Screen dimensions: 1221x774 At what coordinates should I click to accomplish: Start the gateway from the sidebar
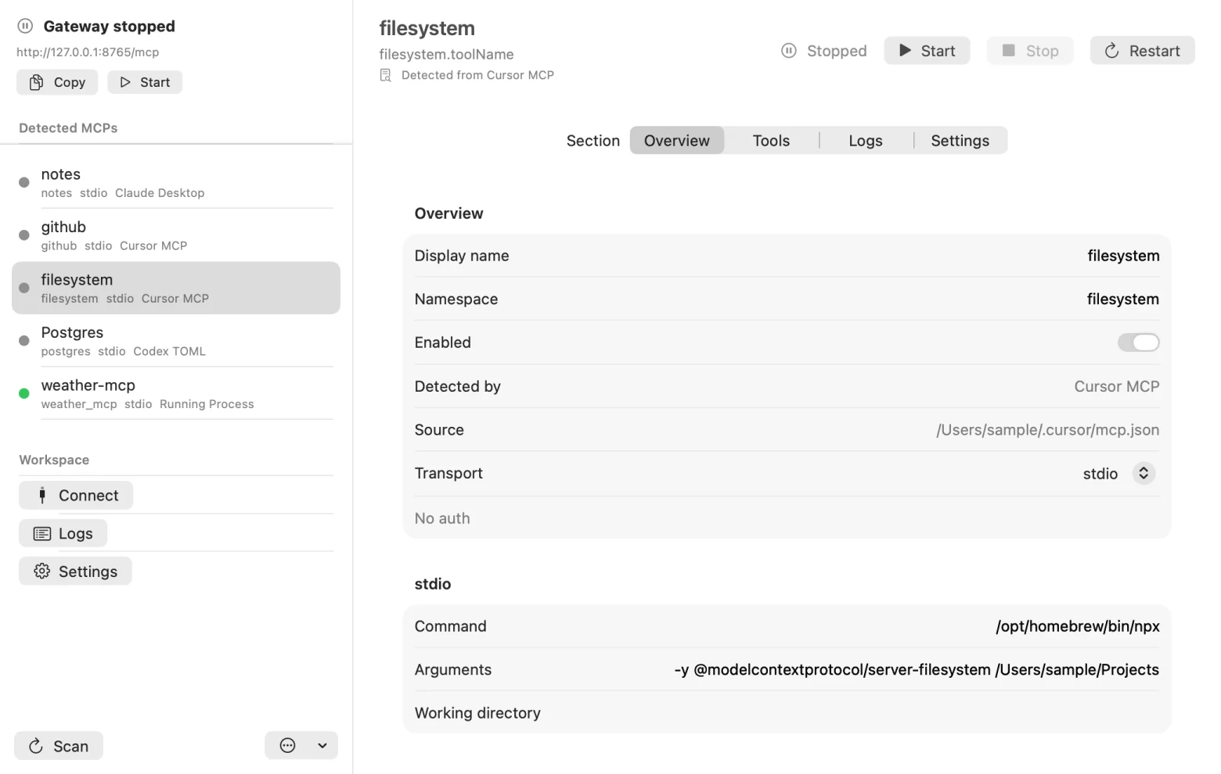[x=145, y=82]
